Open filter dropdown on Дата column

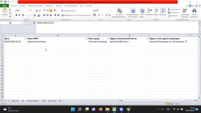pyautogui.click(x=26, y=38)
